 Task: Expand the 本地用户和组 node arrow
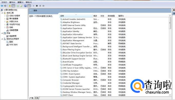coord(5,24)
